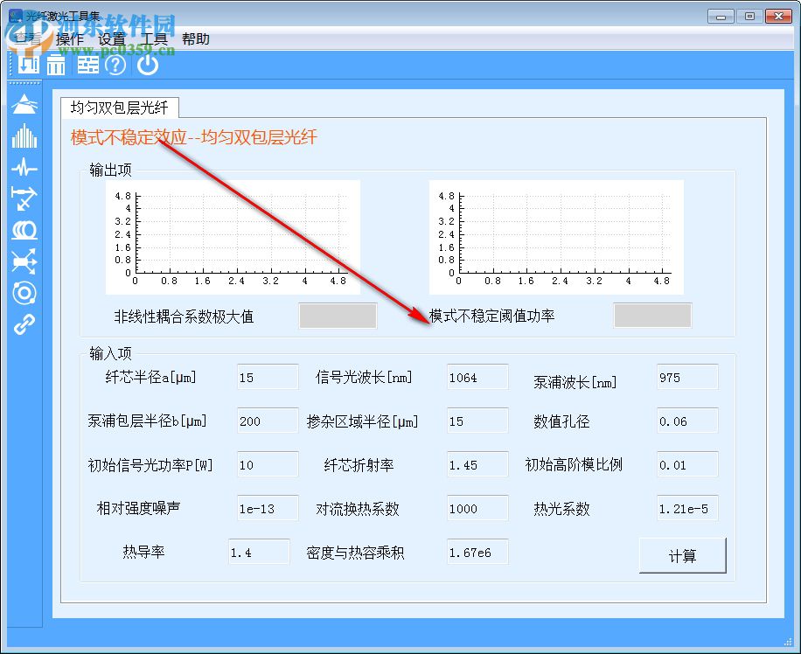Open the 工具 menu
Image resolution: width=801 pixels, height=654 pixels.
point(157,38)
